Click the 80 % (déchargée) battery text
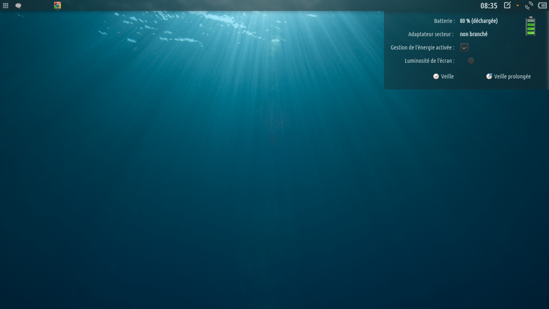Screen dimensions: 549x309 pyautogui.click(x=479, y=21)
